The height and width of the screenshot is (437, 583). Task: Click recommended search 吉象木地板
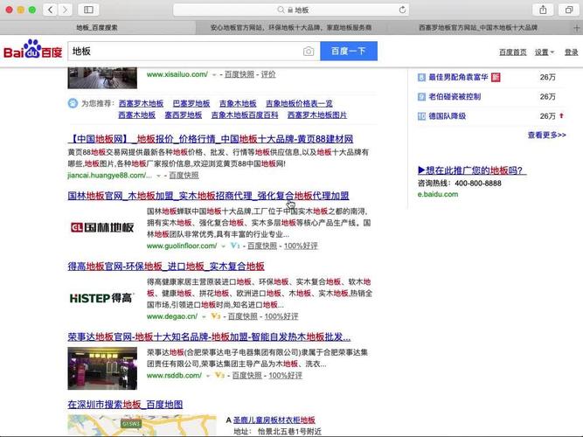click(238, 103)
